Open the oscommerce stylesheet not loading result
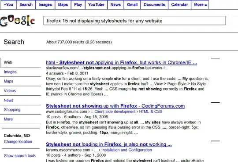 click(109, 144)
